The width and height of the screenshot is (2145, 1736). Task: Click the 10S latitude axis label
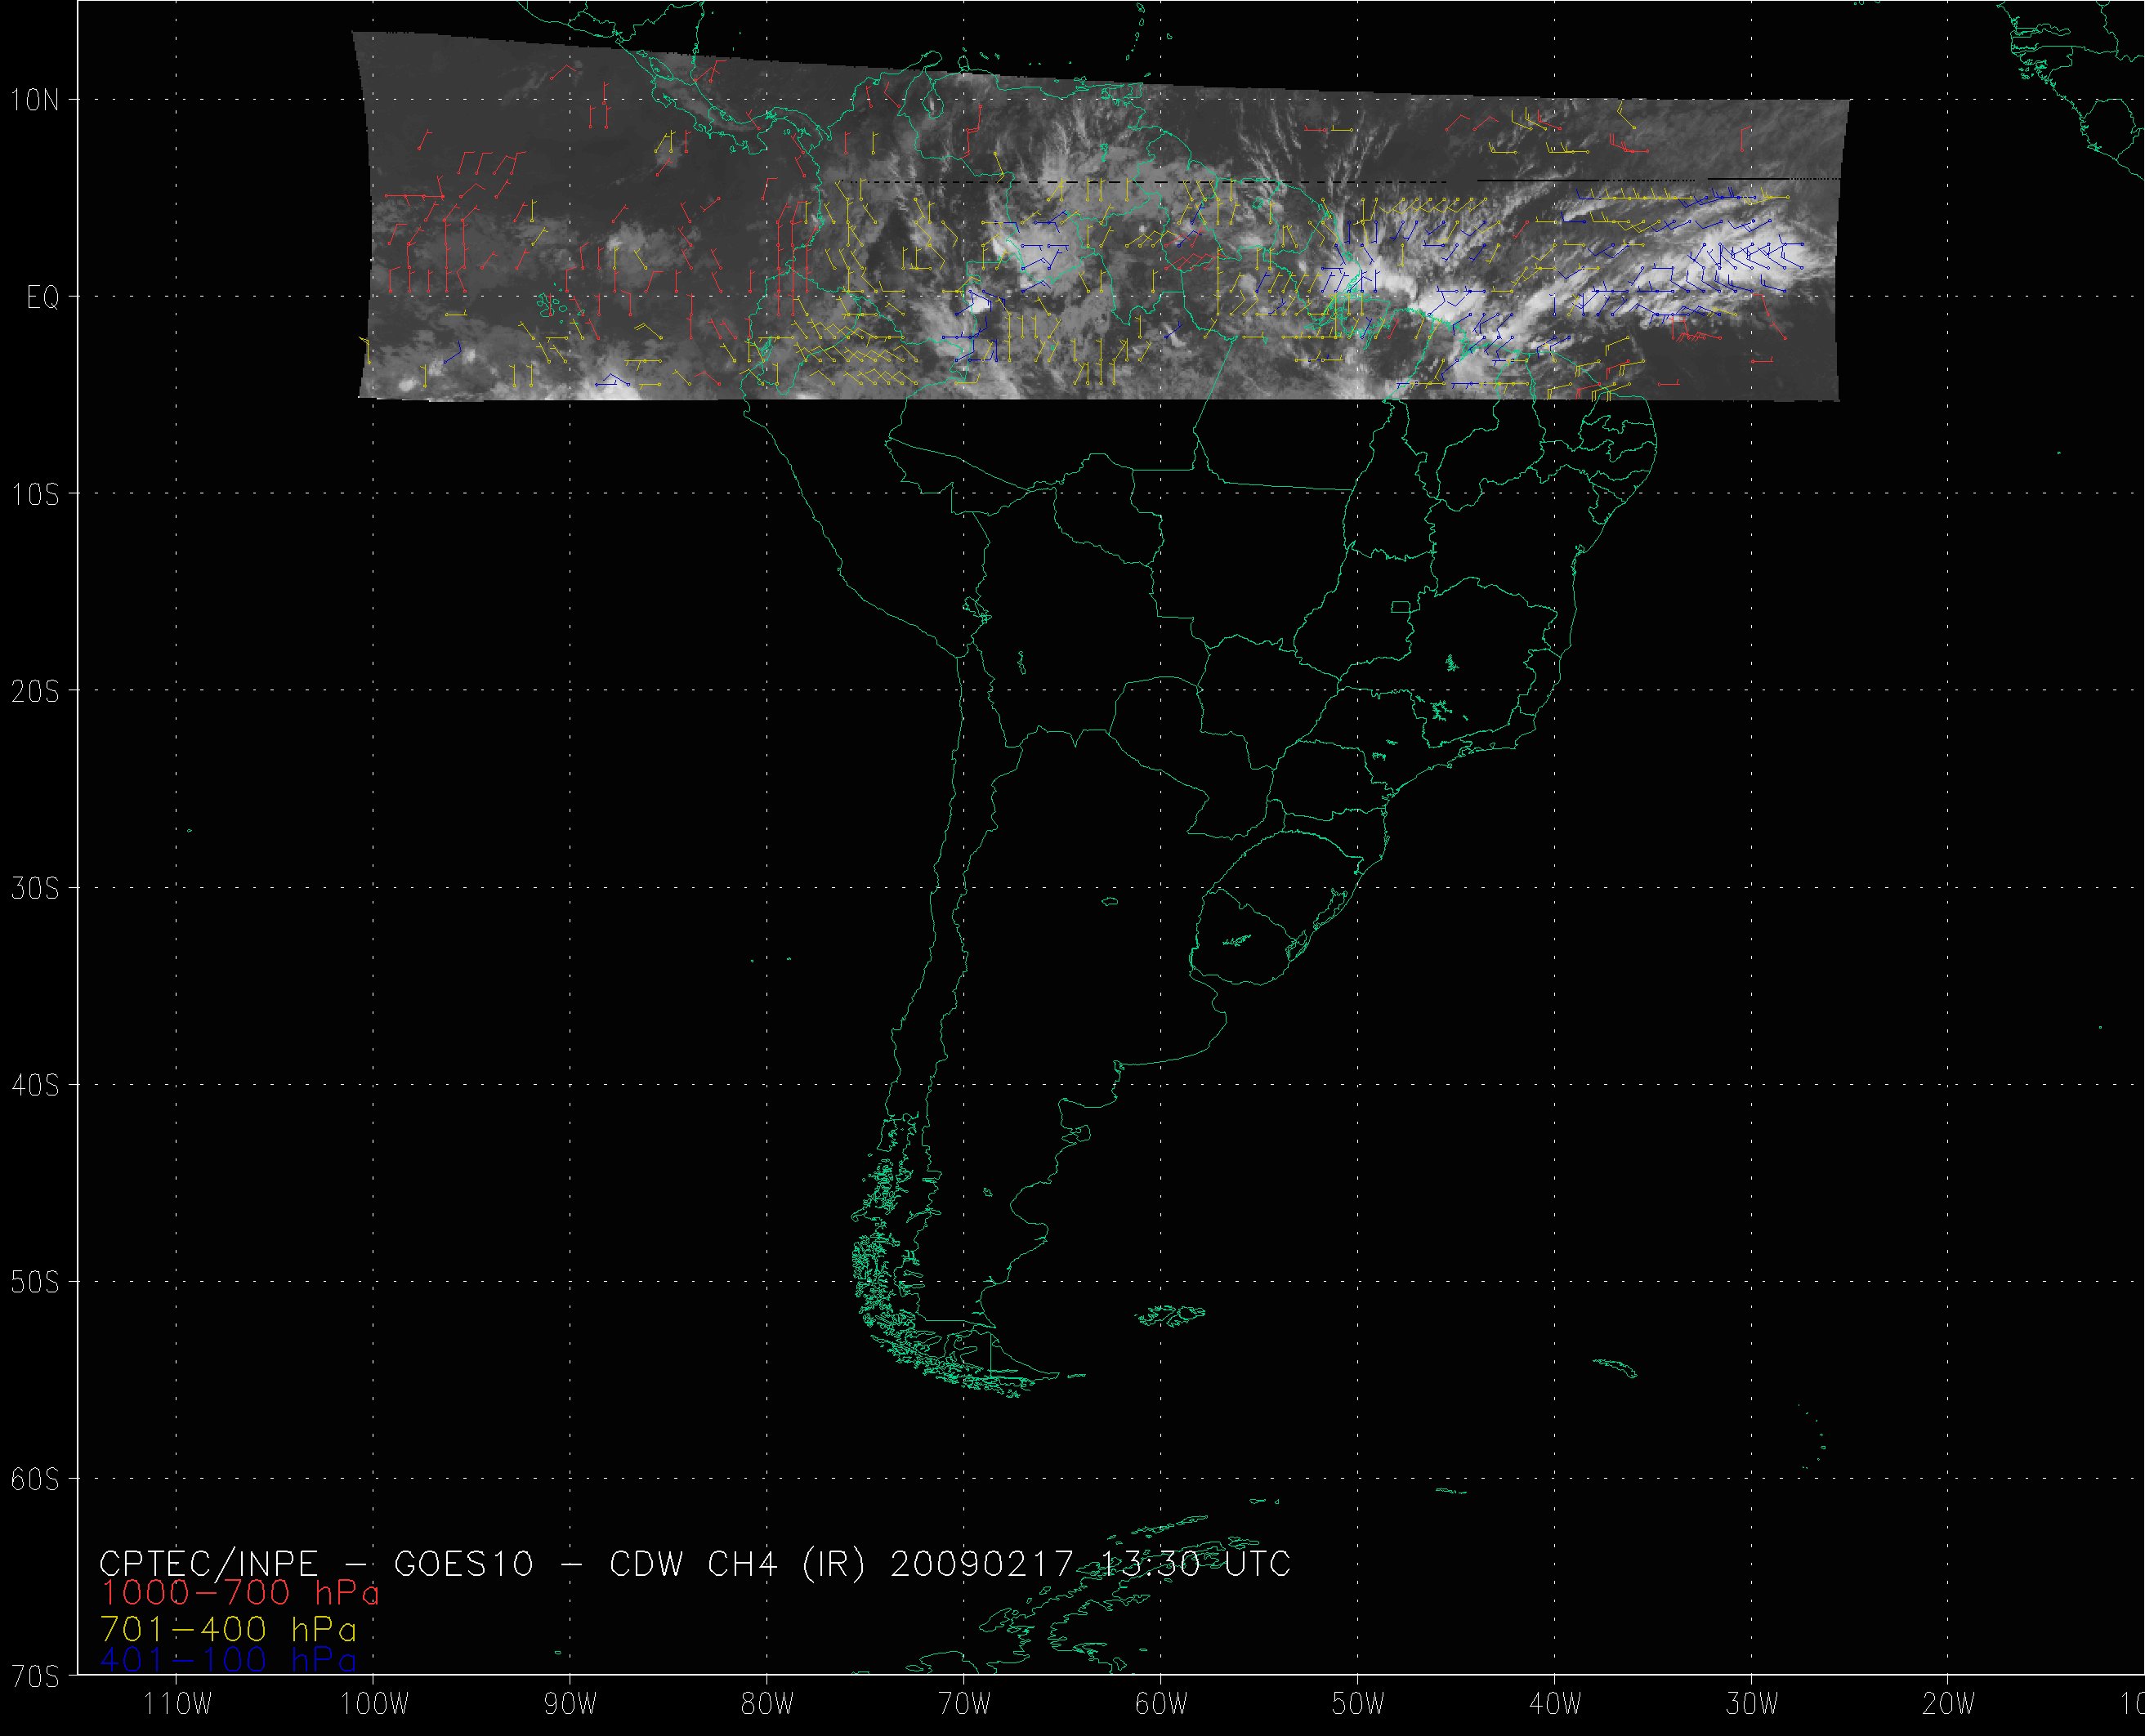point(36,493)
